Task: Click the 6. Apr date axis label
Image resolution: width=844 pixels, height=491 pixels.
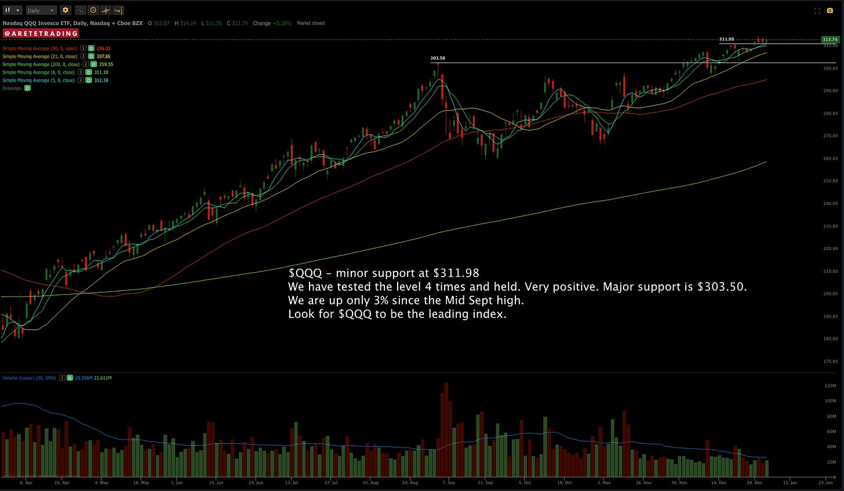Action: [26, 482]
